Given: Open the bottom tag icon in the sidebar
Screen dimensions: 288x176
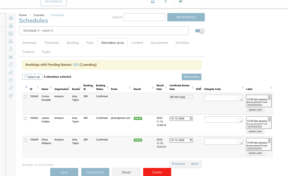Looking at the screenshot, I should coord(11,96).
